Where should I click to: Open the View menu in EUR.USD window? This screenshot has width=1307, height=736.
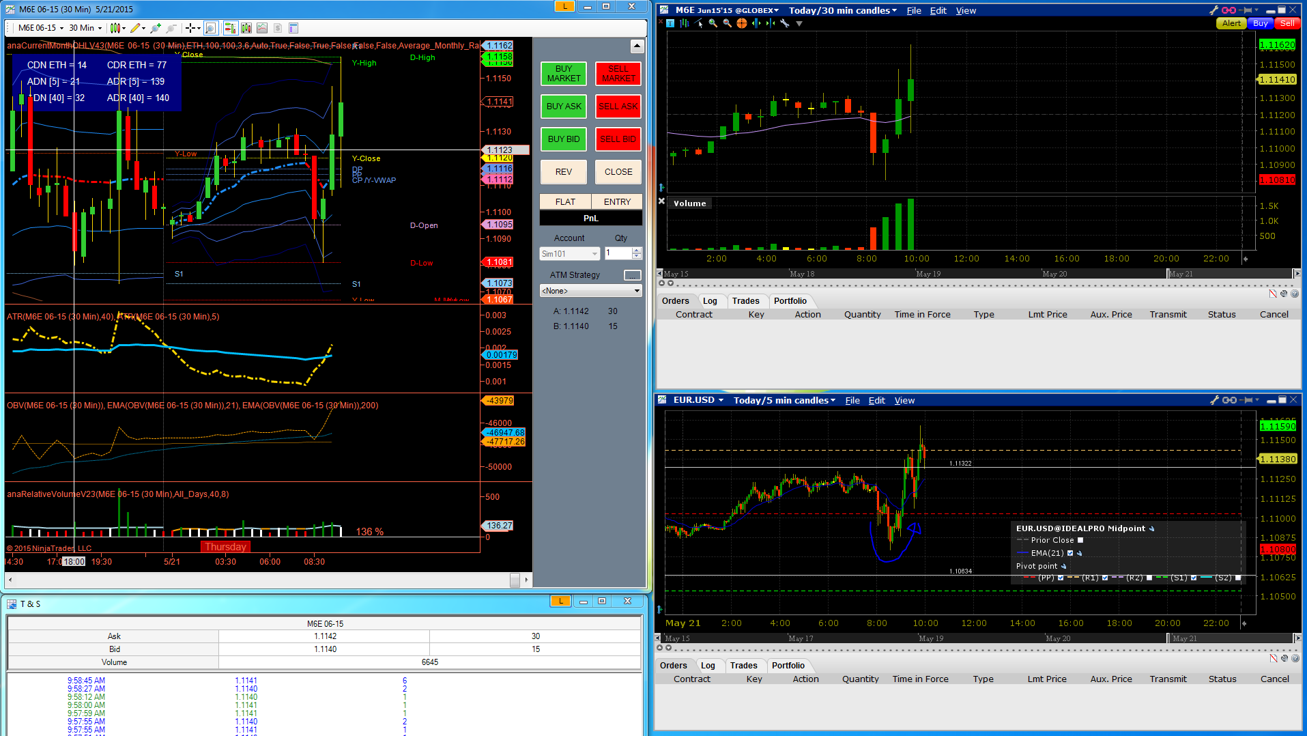tap(904, 400)
